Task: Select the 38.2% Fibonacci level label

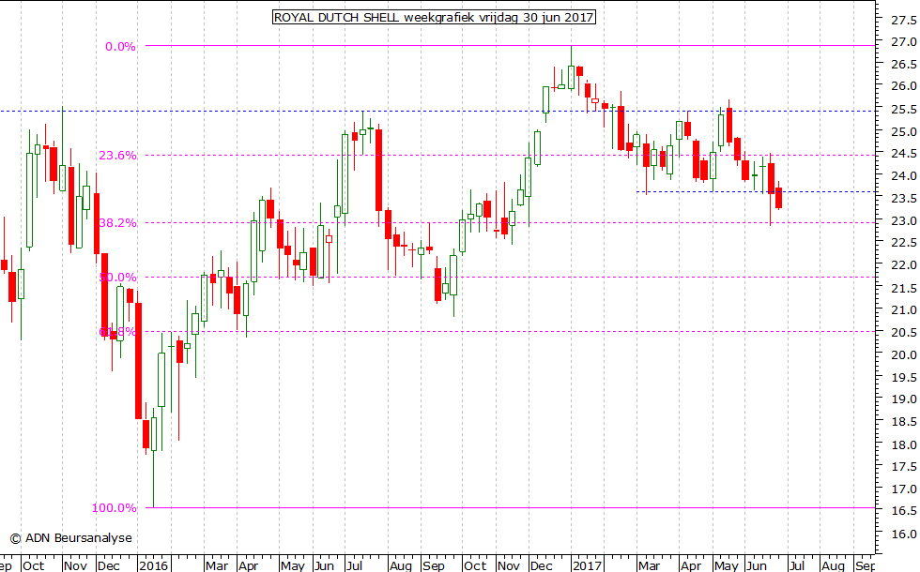Action: [117, 223]
